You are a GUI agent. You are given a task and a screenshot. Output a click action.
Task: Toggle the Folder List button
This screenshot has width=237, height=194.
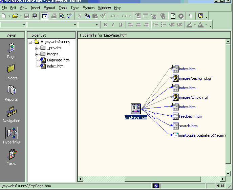tap(44, 16)
